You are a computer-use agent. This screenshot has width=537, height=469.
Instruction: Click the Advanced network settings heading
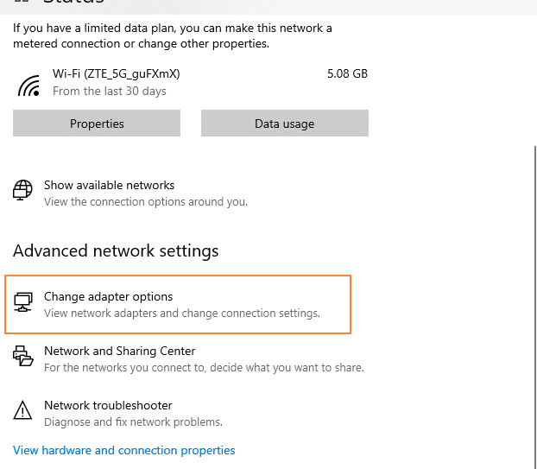click(x=116, y=251)
